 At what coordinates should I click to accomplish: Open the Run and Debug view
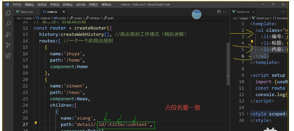[8, 34]
